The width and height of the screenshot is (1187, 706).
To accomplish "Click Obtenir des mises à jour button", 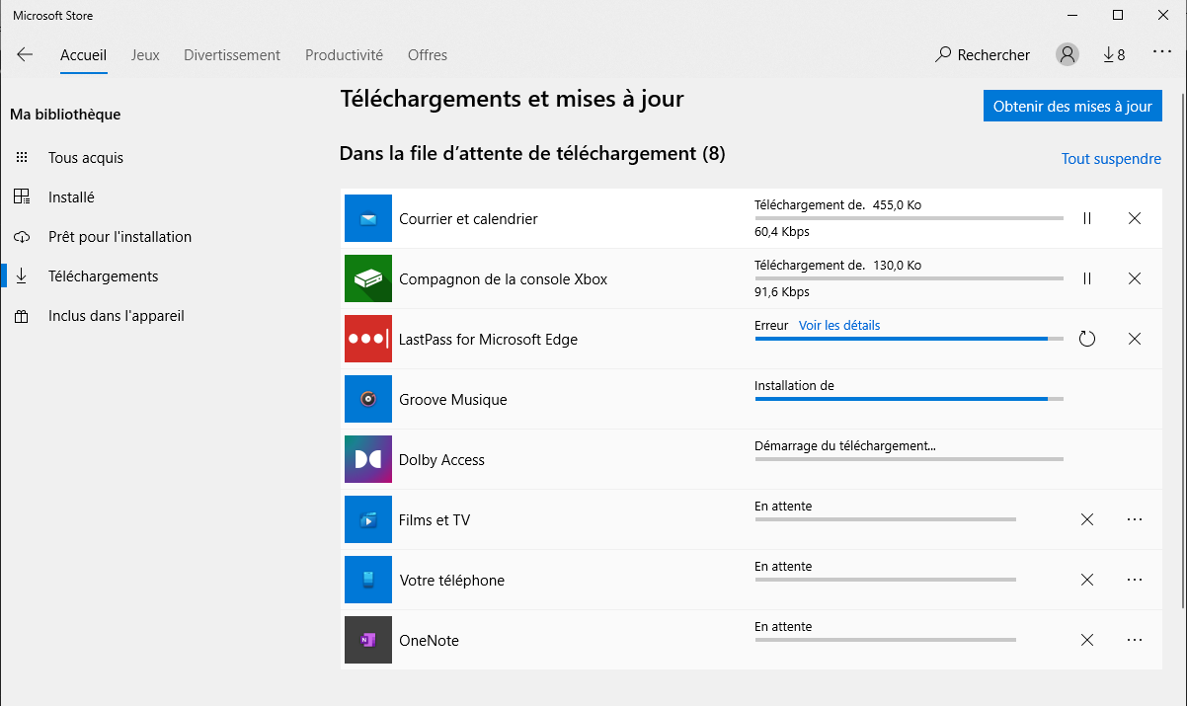I will (x=1072, y=107).
